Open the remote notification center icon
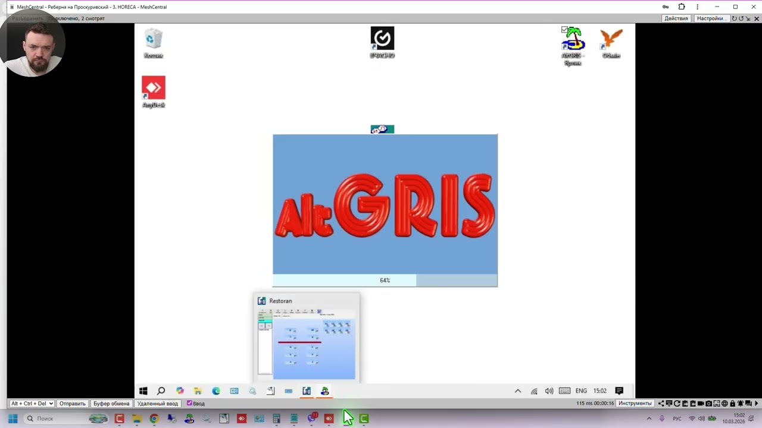Image resolution: width=762 pixels, height=428 pixels. pos(619,391)
